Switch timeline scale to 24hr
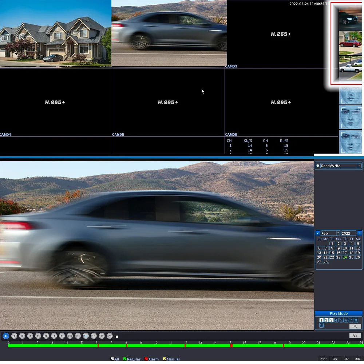 324,359
